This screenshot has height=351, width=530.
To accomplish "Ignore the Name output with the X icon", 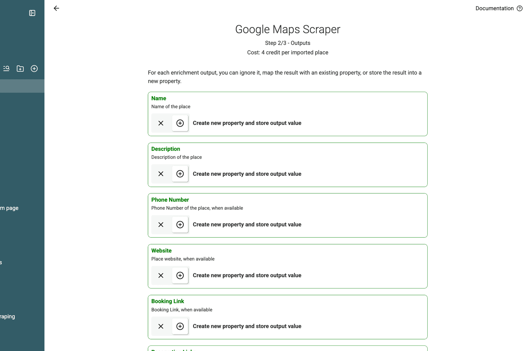I will click(x=161, y=123).
